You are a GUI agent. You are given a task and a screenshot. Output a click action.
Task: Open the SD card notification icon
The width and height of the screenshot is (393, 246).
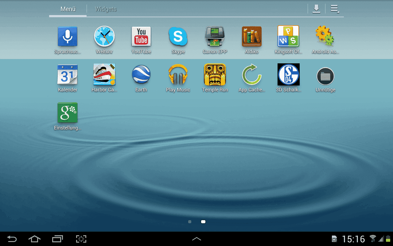click(334, 239)
